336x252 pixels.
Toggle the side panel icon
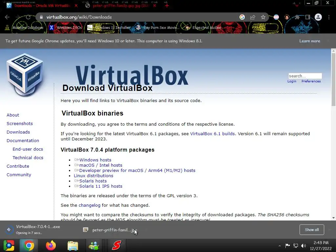coord(308,17)
